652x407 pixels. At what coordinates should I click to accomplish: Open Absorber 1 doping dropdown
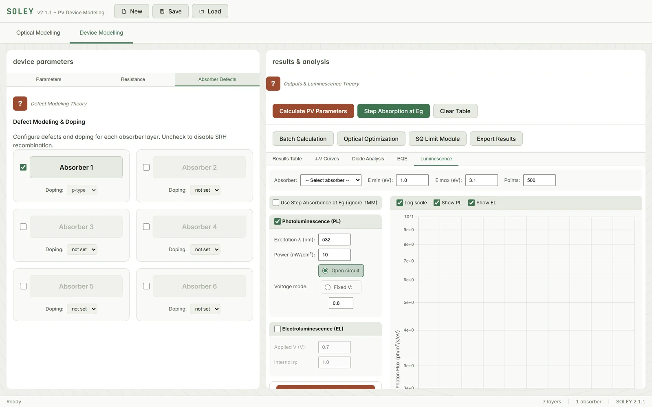tap(82, 190)
